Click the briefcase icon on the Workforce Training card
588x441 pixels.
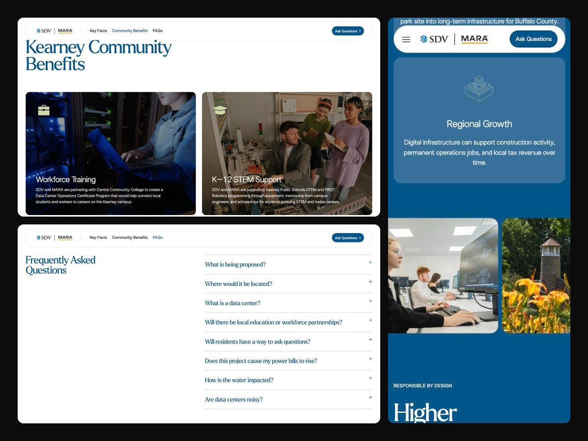tap(44, 110)
